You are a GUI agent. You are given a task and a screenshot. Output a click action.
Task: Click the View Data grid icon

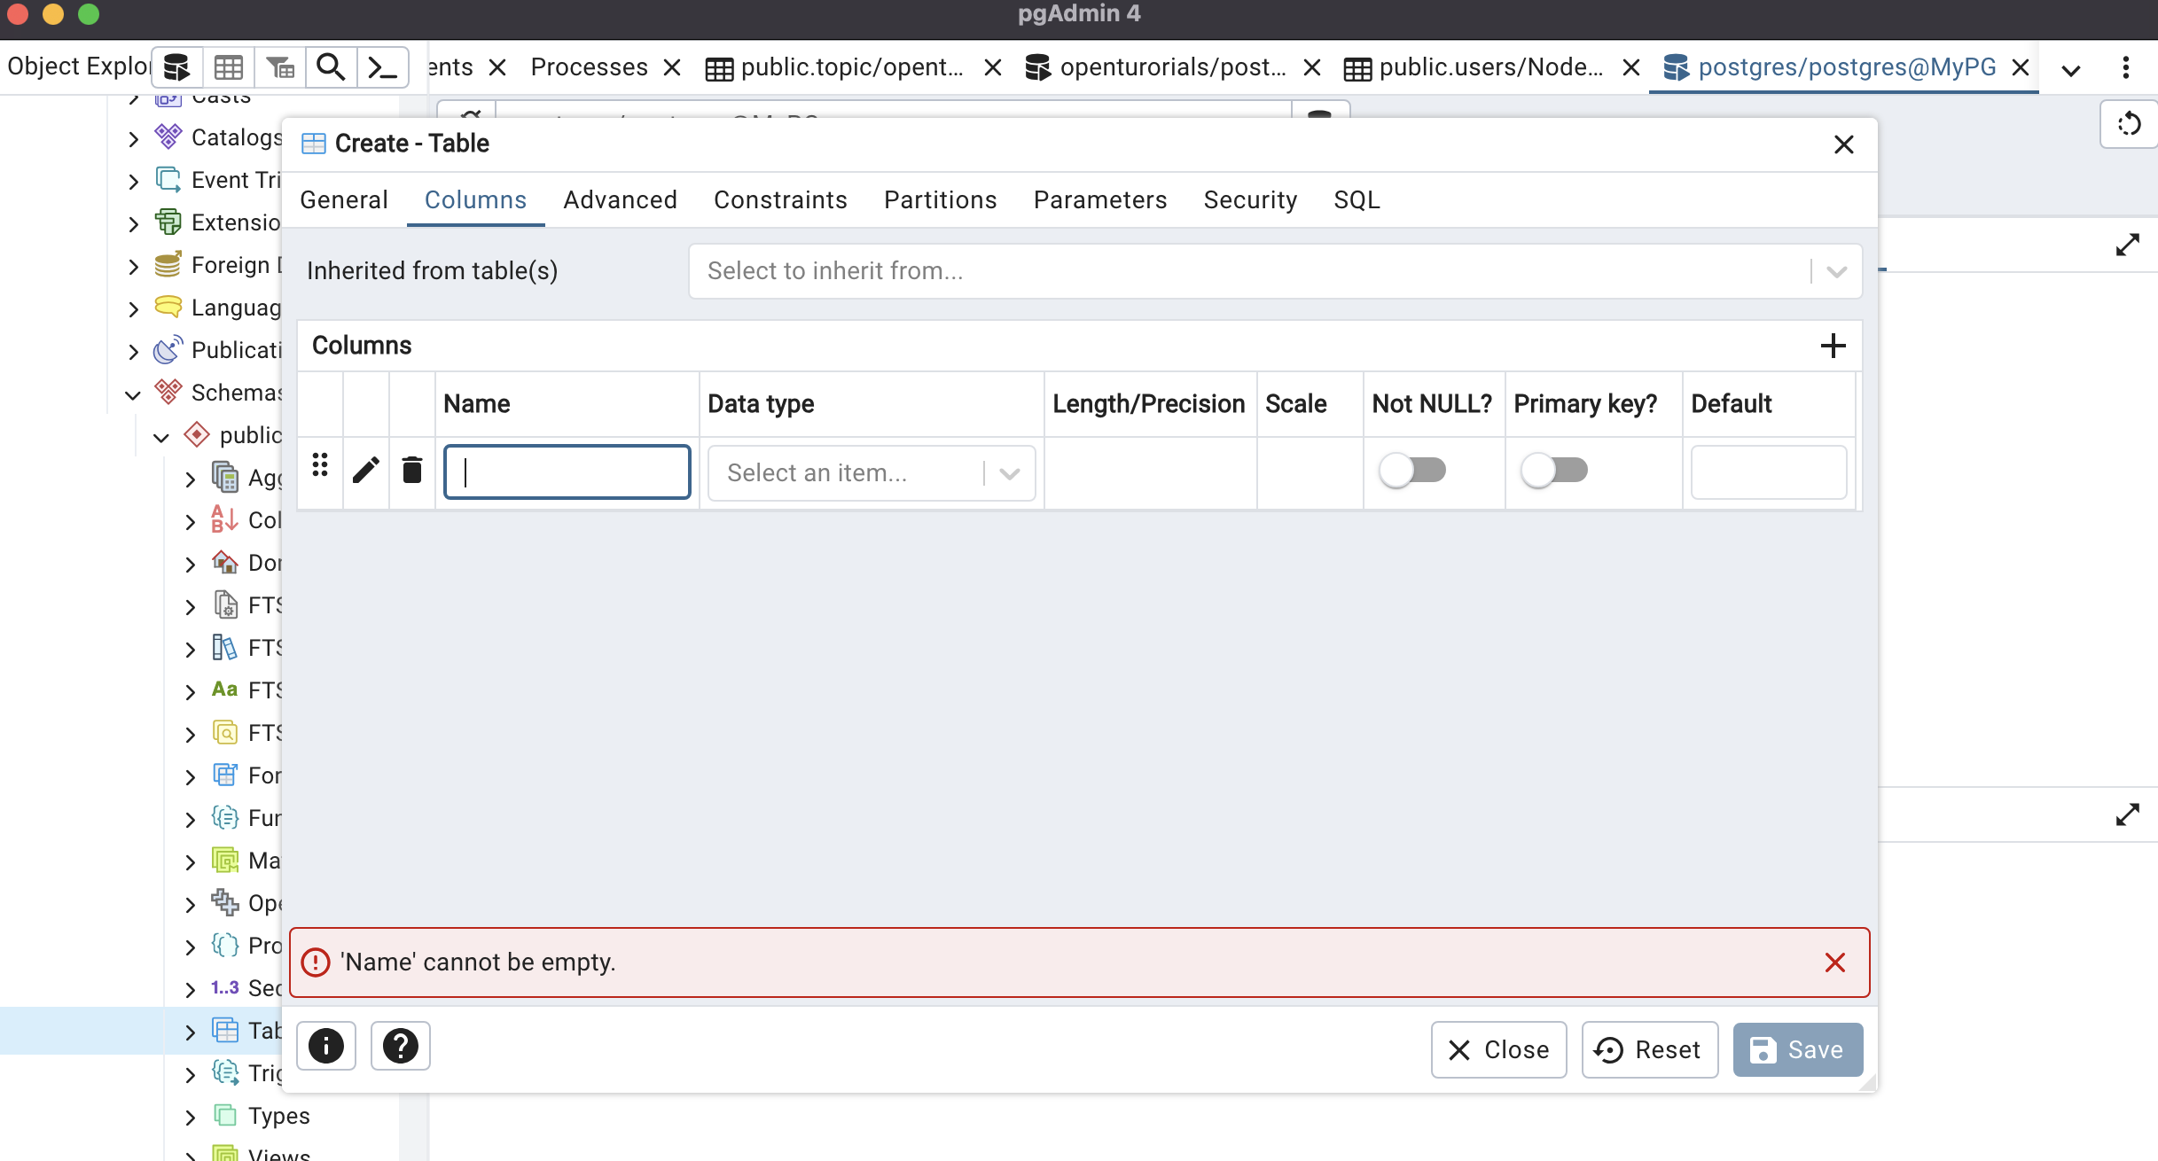pyautogui.click(x=228, y=67)
